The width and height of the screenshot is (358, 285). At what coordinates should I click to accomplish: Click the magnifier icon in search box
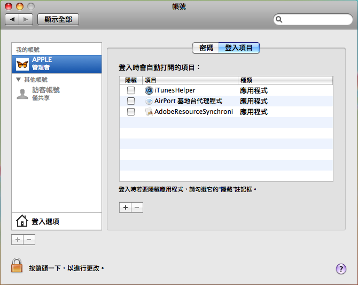pyautogui.click(x=279, y=19)
